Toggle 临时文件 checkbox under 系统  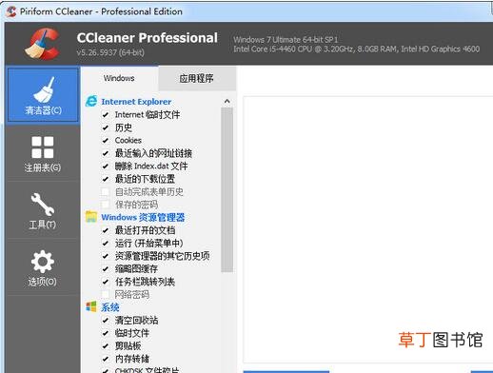(x=106, y=333)
